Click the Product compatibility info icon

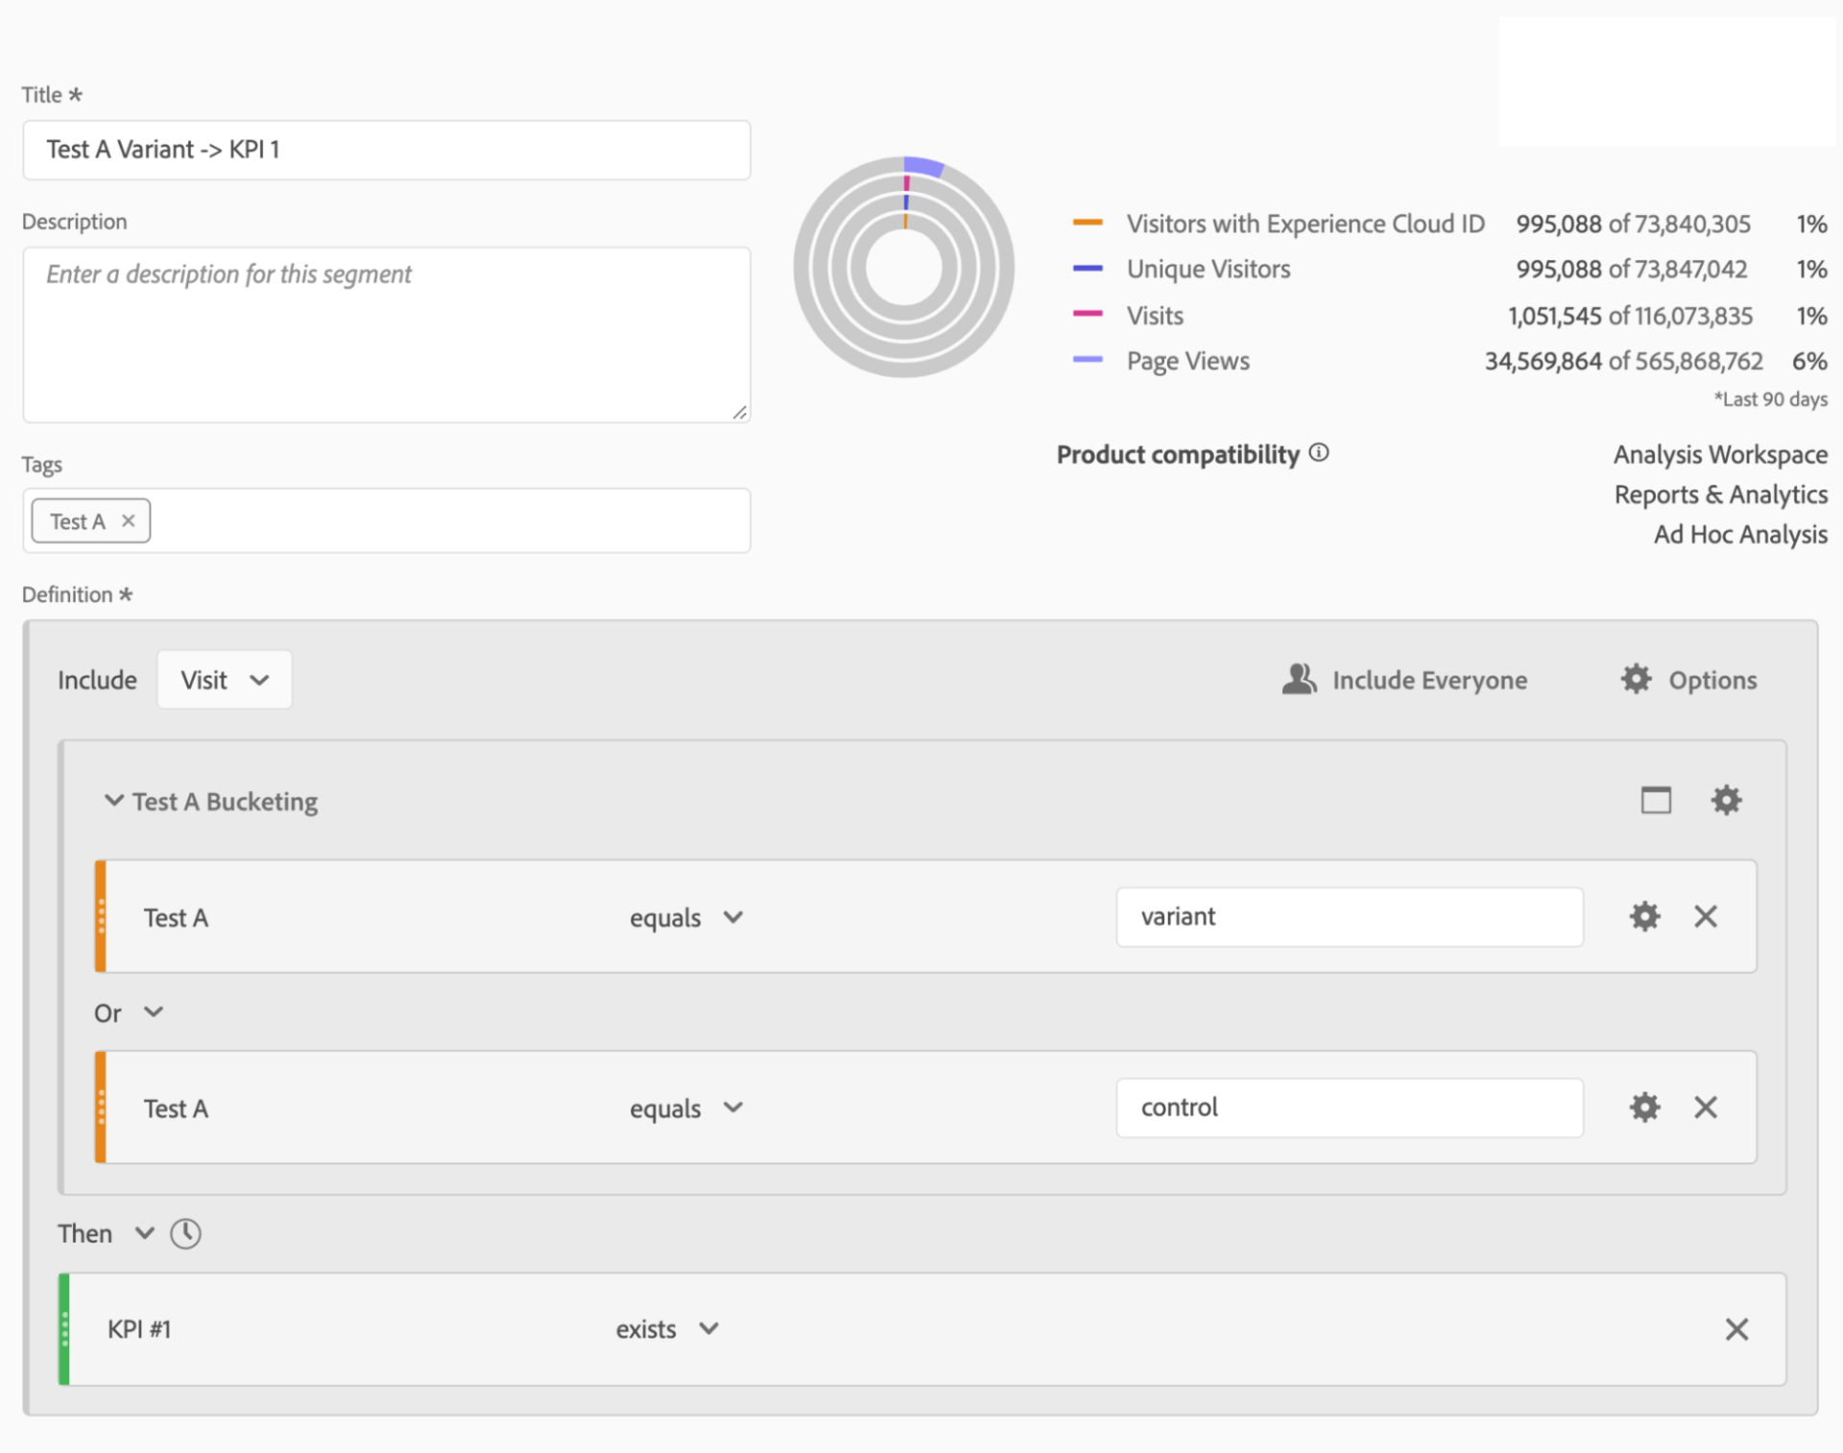point(1320,453)
